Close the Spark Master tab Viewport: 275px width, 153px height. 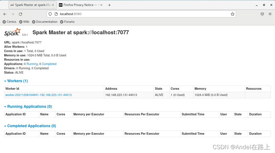[x=53, y=5]
